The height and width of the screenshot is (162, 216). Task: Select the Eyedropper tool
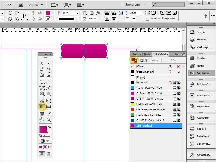pyautogui.click(x=49, y=114)
